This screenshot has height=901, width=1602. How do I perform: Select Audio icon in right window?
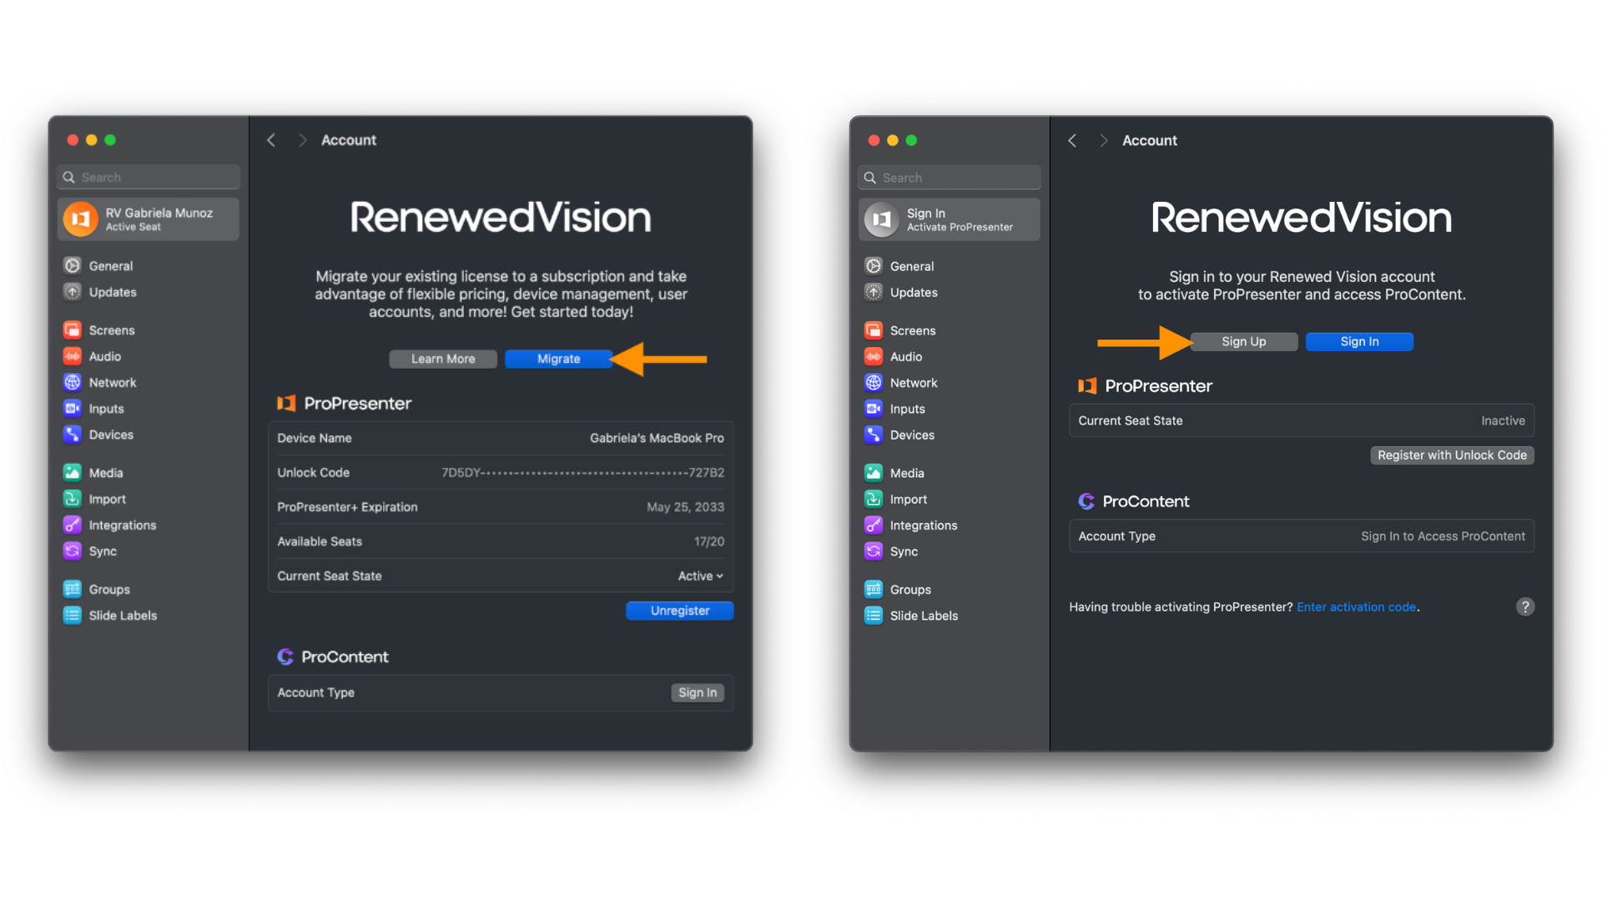(874, 356)
